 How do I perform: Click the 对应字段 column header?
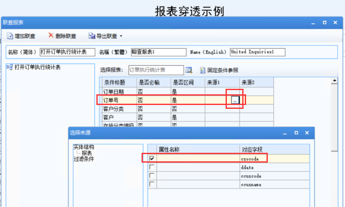click(275, 149)
